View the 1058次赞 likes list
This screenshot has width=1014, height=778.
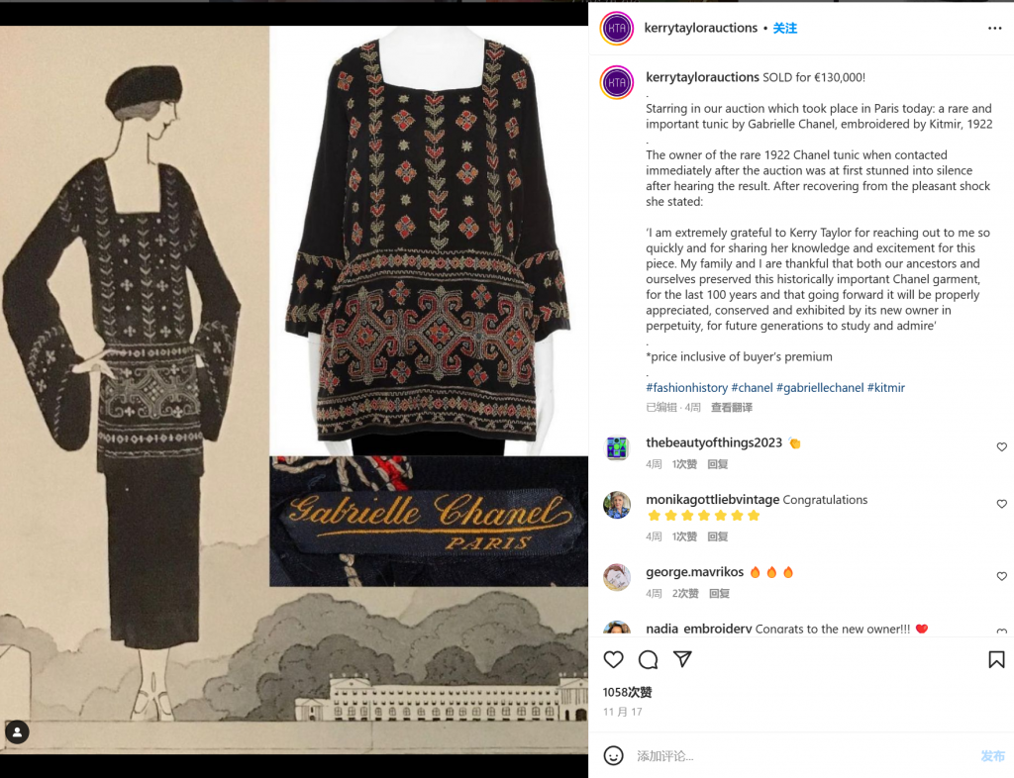tap(627, 692)
